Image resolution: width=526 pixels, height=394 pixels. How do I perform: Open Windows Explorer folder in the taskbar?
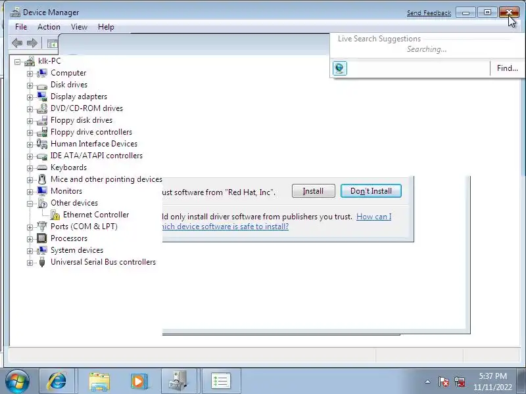point(99,382)
